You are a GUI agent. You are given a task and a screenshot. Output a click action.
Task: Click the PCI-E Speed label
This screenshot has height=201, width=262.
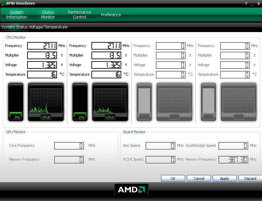coord(133,159)
